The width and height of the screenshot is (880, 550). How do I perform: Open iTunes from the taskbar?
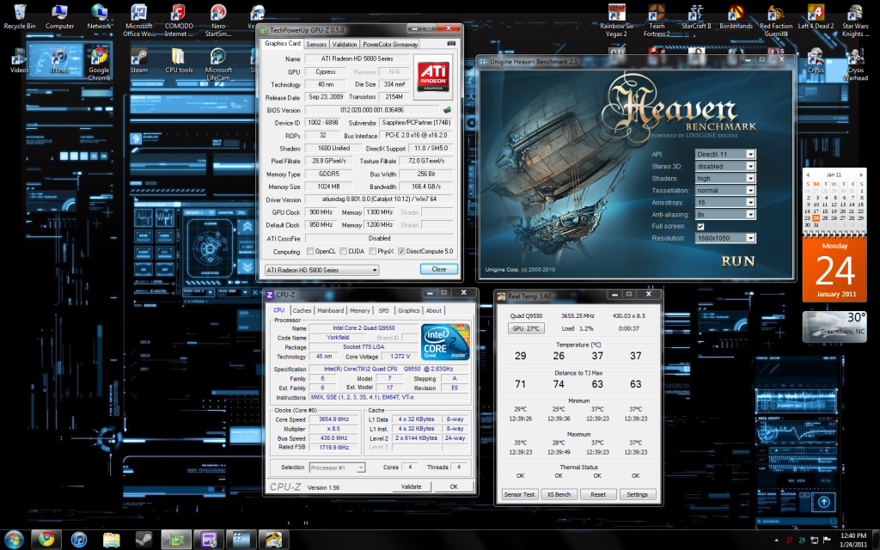pyautogui.click(x=79, y=540)
